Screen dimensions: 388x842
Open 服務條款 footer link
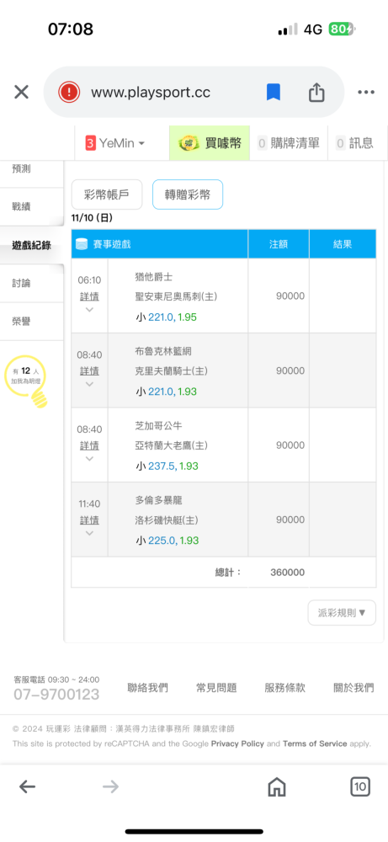pyautogui.click(x=285, y=688)
